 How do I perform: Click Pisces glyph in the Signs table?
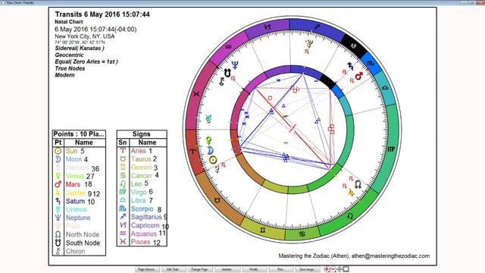pos(123,242)
